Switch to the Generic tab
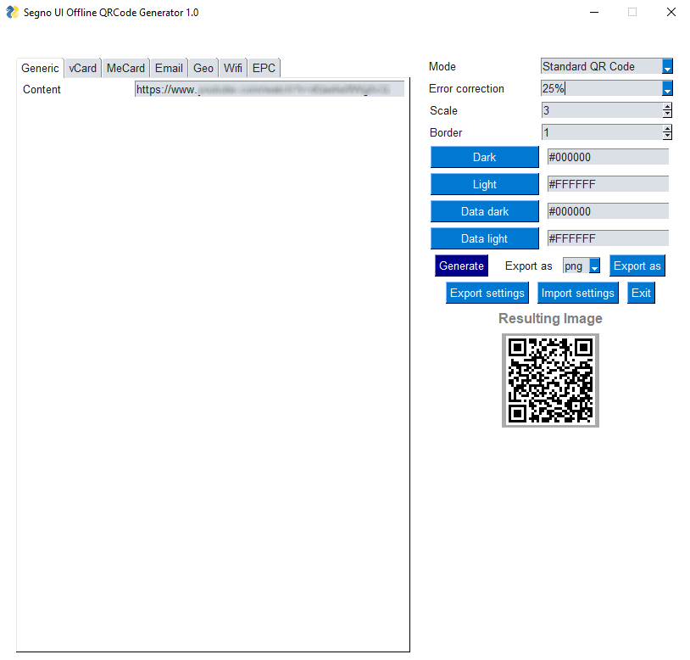This screenshot has width=690, height=660. 40,68
